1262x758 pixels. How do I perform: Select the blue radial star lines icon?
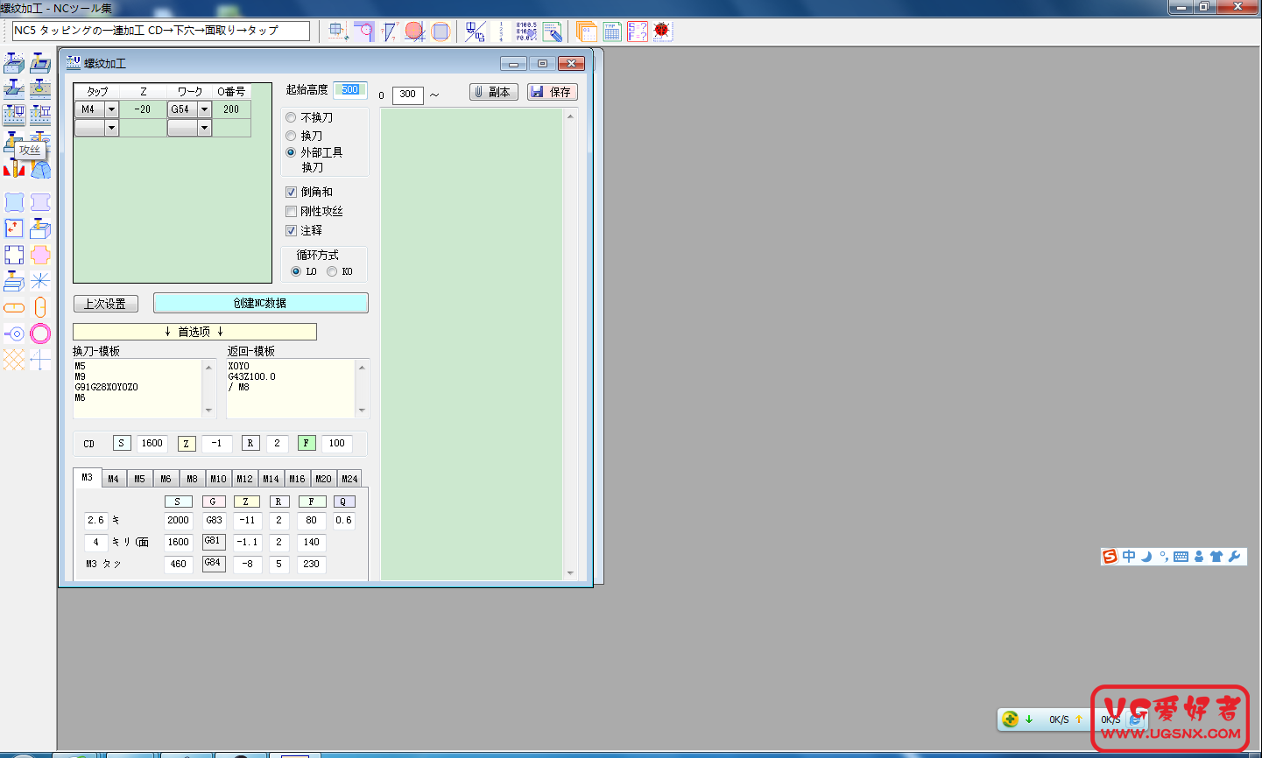pos(40,281)
